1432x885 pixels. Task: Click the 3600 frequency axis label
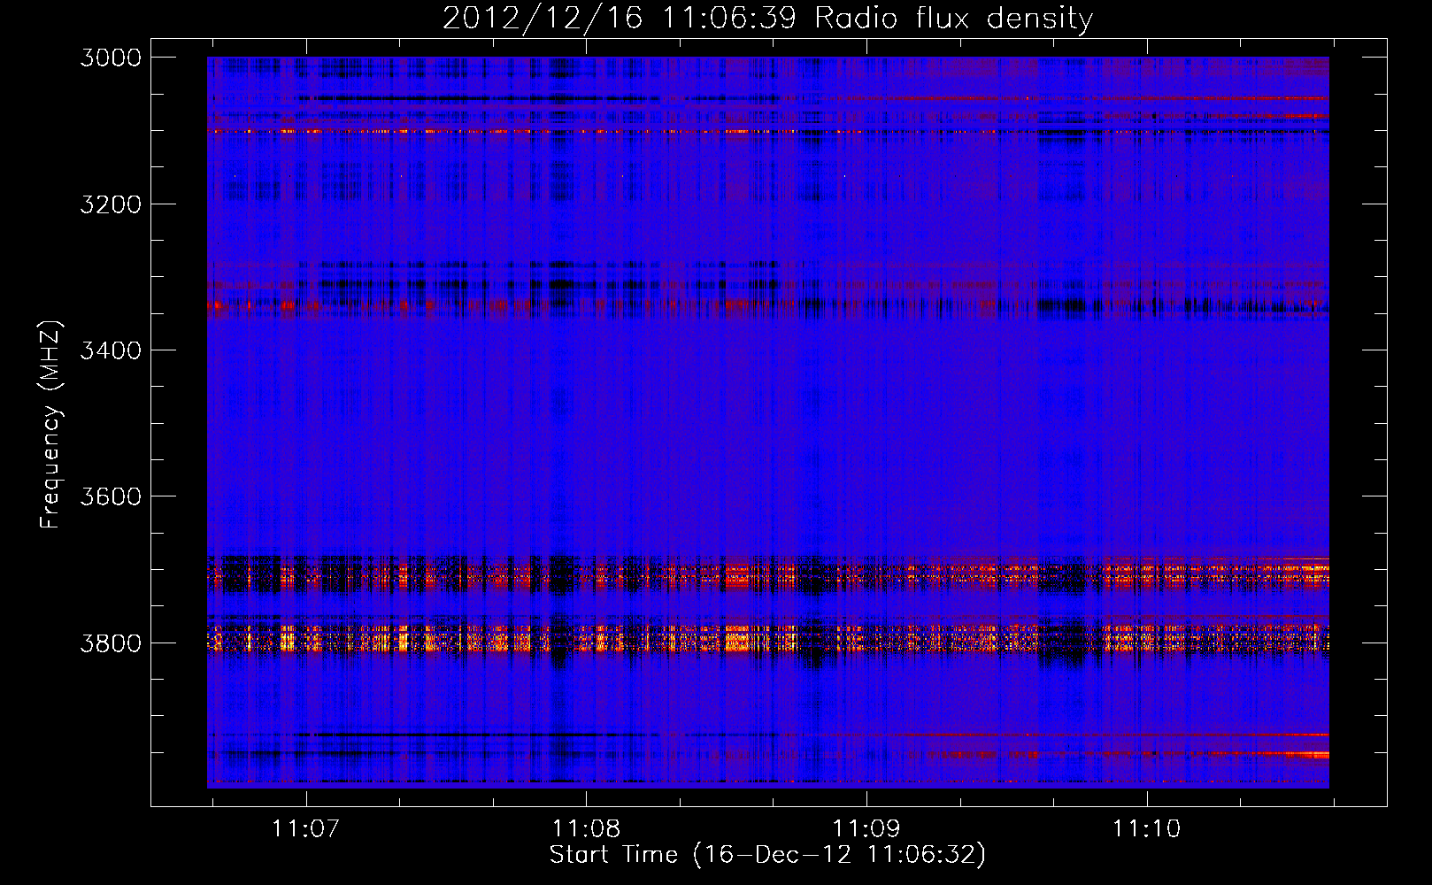click(x=111, y=496)
